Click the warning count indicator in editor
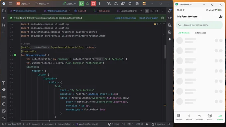Image resolution: width=226 pixels, height=127 pixels. [x=156, y=24]
